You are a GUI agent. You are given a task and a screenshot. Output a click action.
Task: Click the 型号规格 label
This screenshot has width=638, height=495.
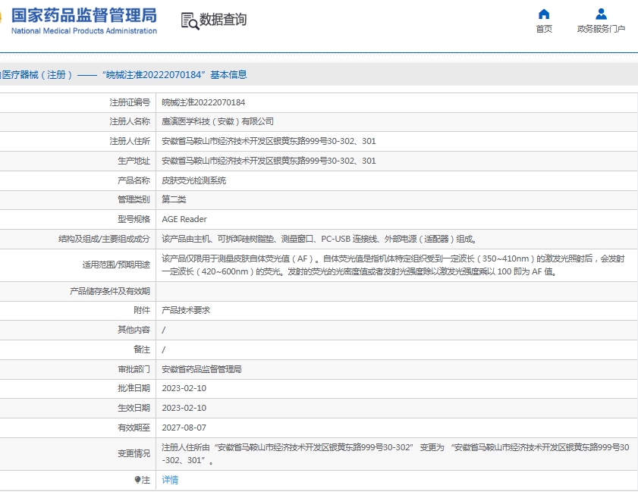tap(134, 219)
